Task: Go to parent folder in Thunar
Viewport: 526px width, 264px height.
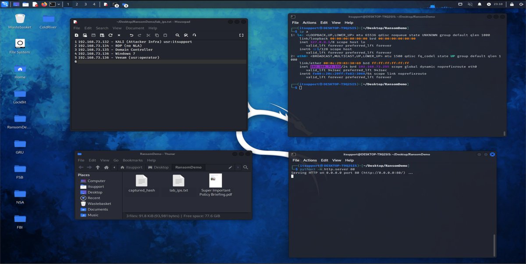Action: [x=97, y=168]
